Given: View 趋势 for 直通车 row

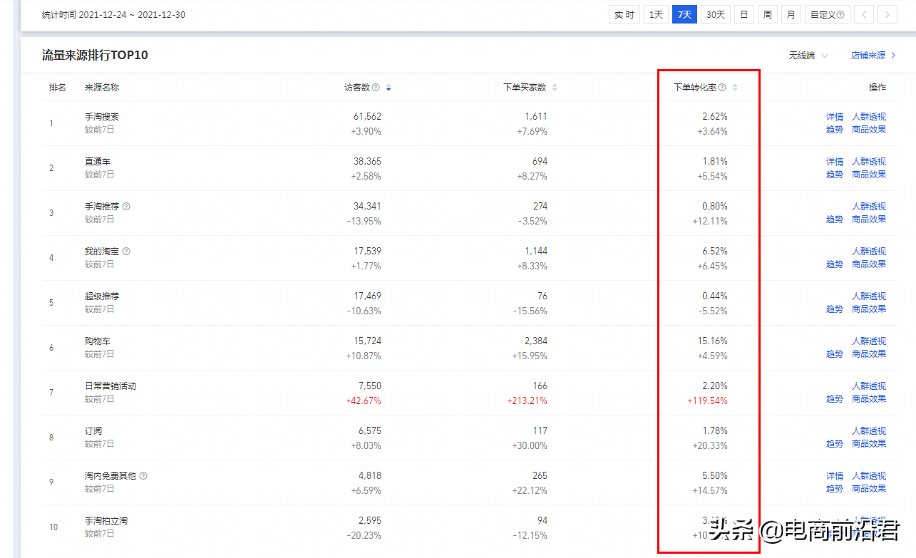Looking at the screenshot, I should 835,175.
